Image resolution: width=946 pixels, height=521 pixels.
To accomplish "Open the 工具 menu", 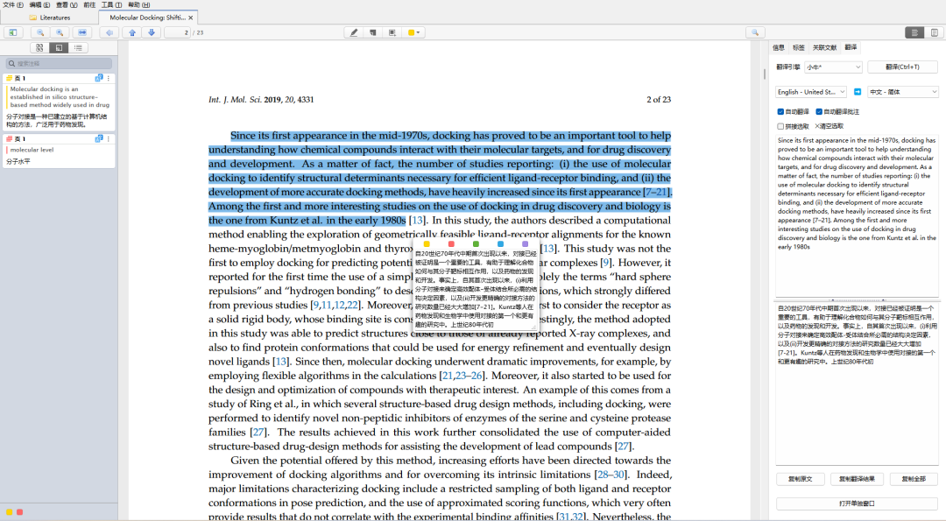I will (111, 5).
